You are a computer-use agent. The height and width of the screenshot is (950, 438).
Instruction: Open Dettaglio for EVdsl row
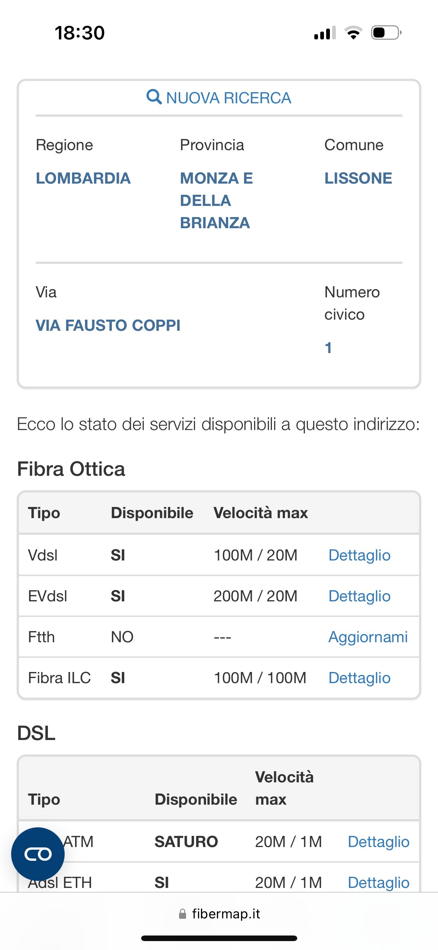359,596
